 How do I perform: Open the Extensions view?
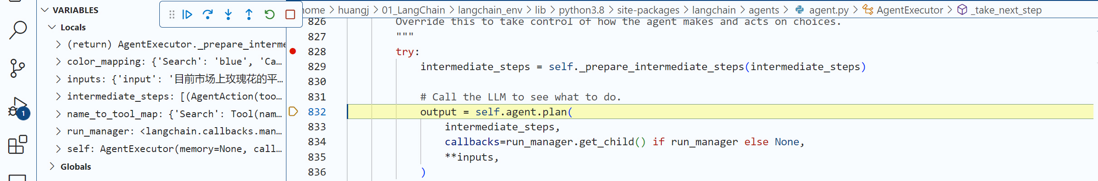coord(18,145)
